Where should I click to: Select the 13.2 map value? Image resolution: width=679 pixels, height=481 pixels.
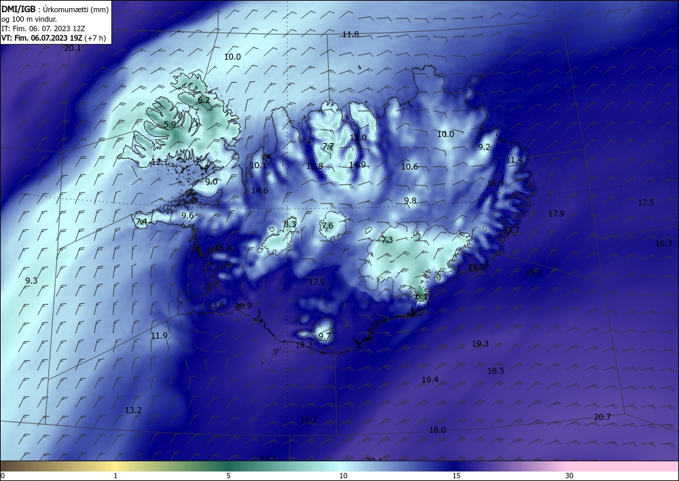133,410
